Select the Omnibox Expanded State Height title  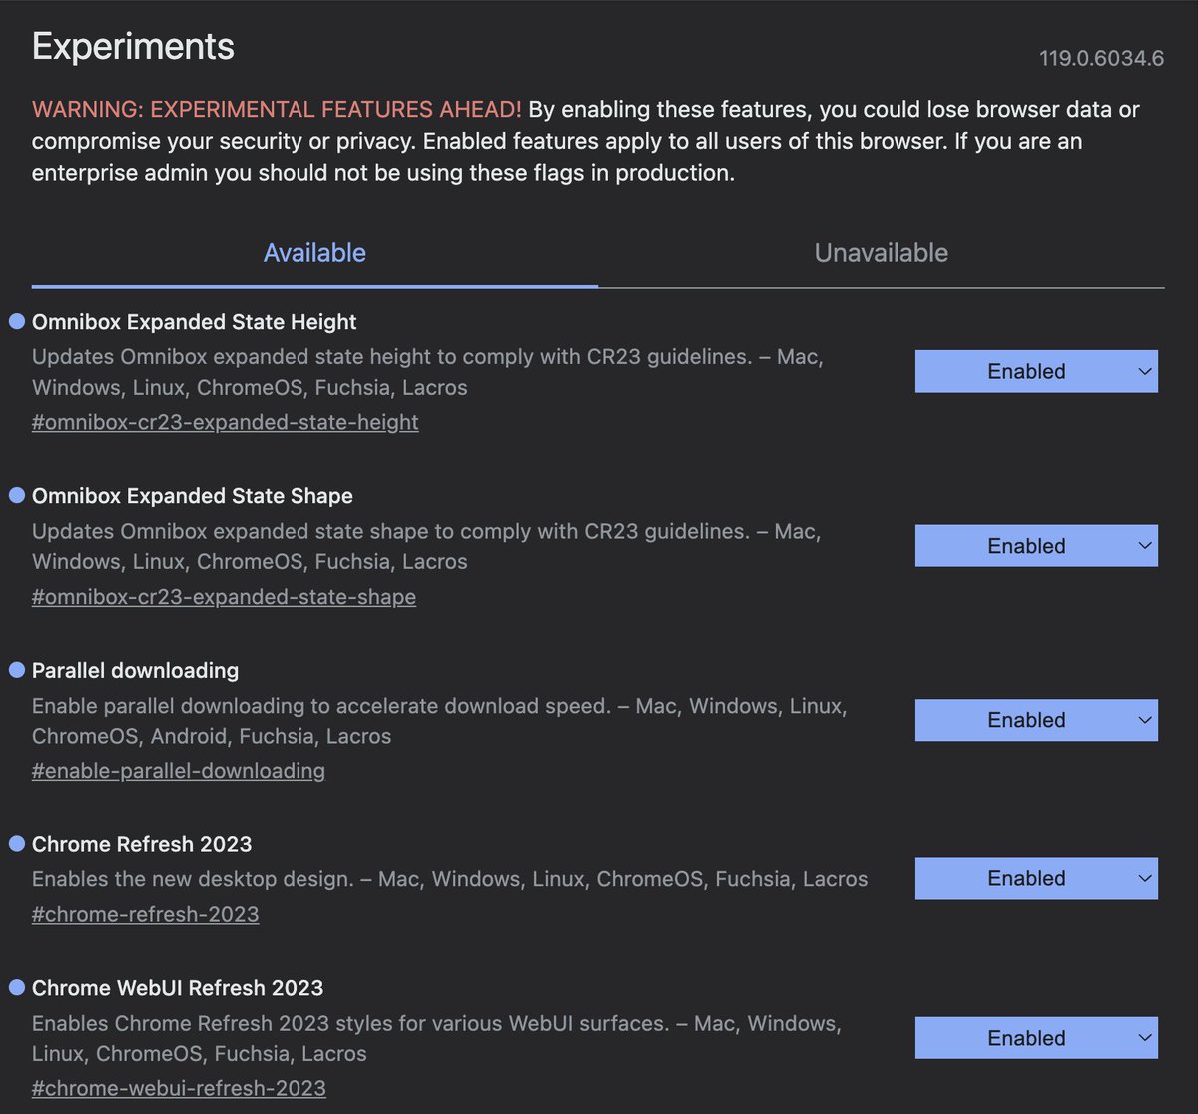pyautogui.click(x=195, y=322)
